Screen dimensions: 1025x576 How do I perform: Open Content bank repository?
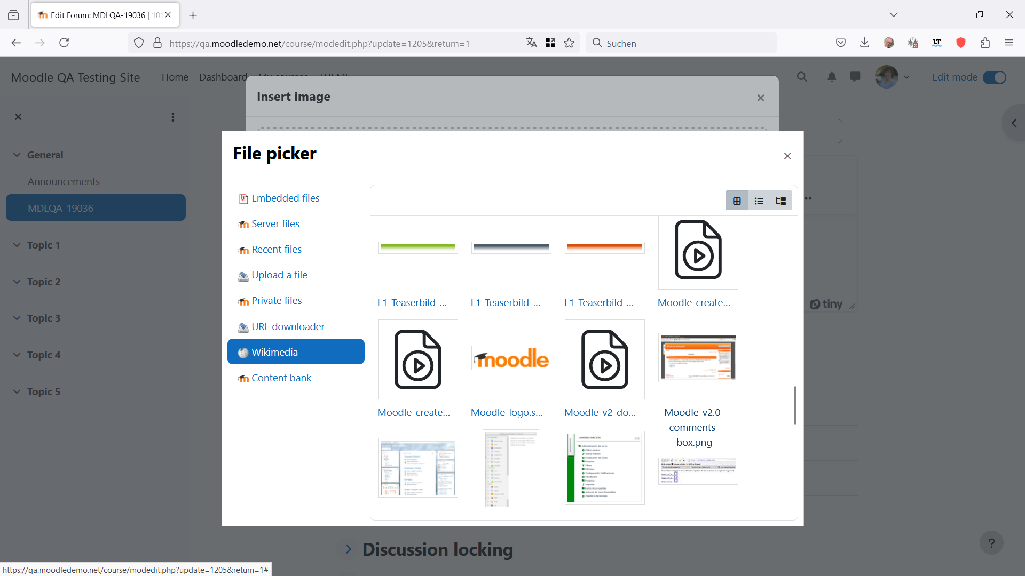tap(281, 378)
